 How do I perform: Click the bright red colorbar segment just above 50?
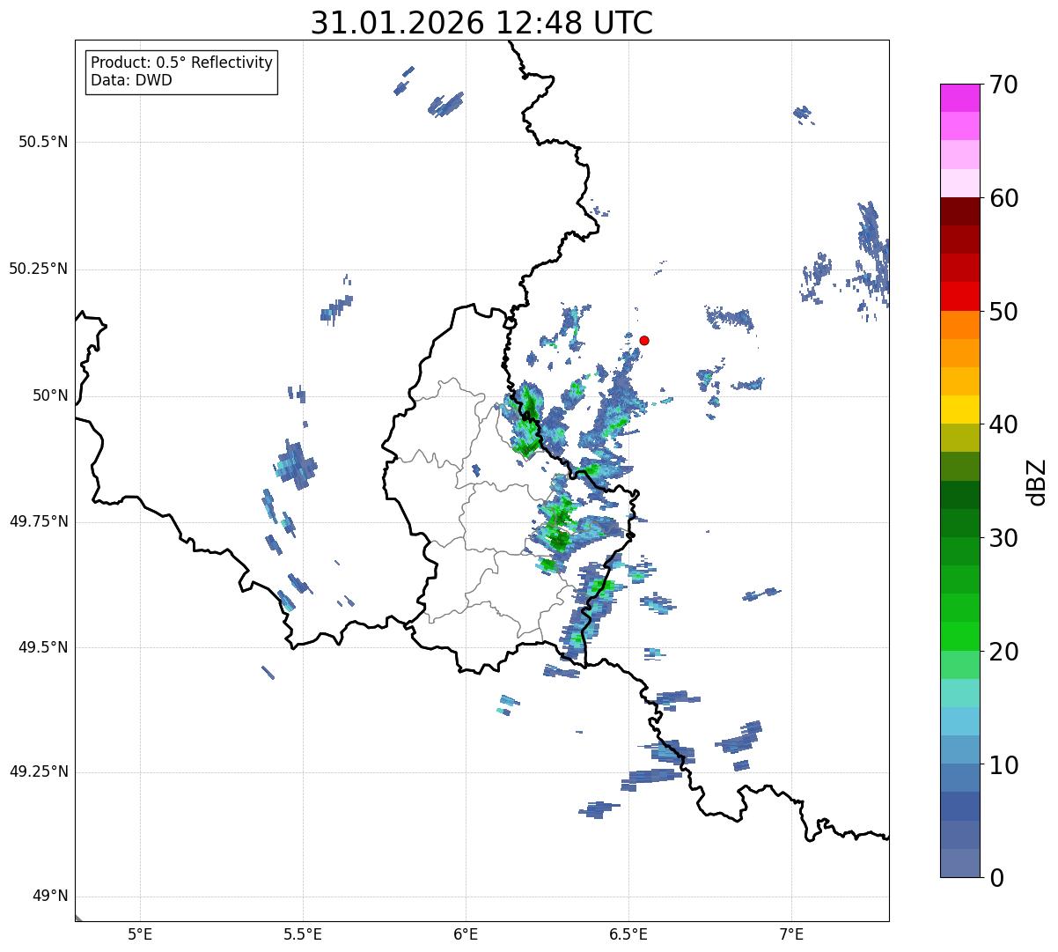pyautogui.click(x=959, y=296)
